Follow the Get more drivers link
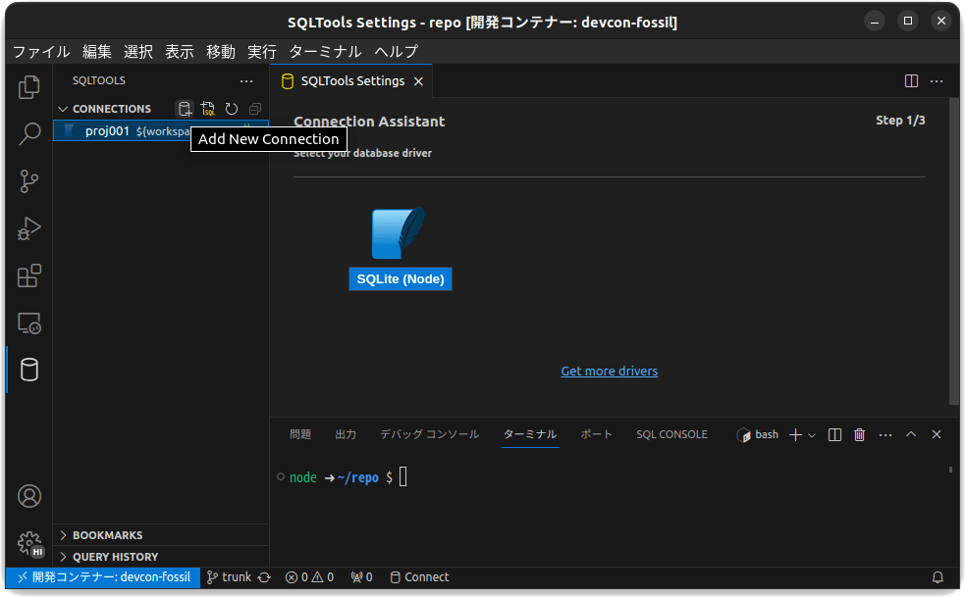 click(x=610, y=372)
